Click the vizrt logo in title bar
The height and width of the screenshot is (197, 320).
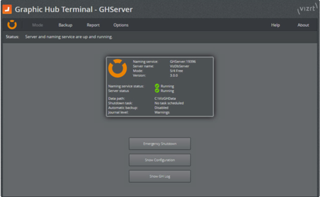[x=307, y=9]
